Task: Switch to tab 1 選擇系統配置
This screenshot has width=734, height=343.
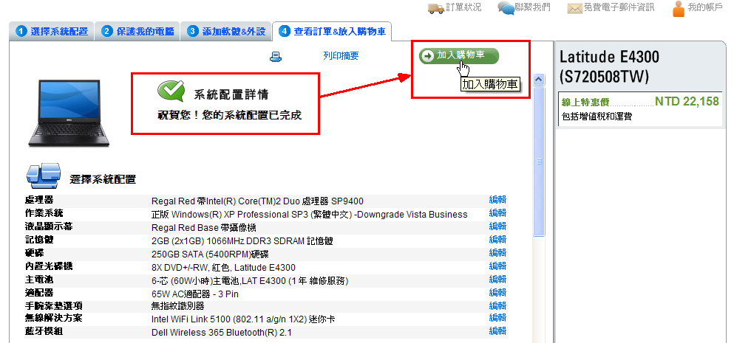Action: (x=52, y=31)
